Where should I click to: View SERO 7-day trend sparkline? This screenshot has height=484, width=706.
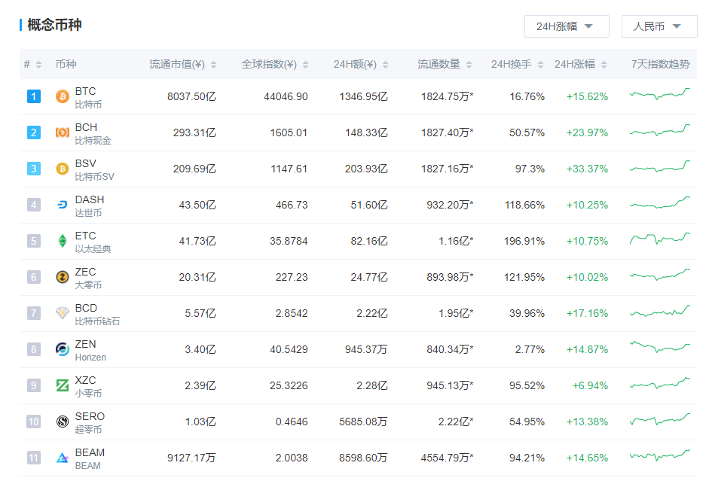[x=659, y=419]
